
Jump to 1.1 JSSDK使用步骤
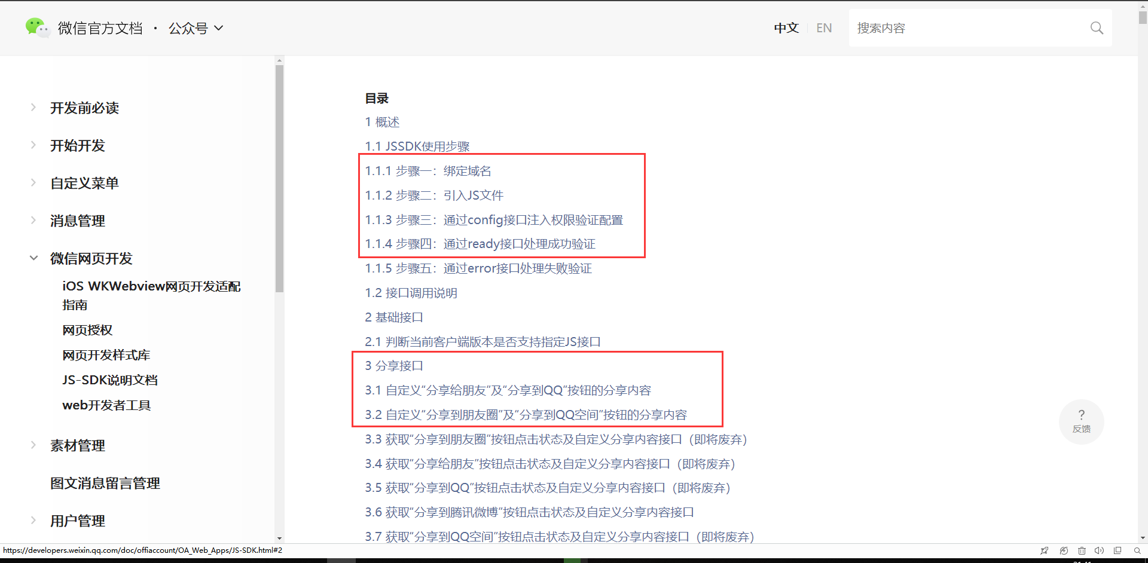pyautogui.click(x=417, y=147)
